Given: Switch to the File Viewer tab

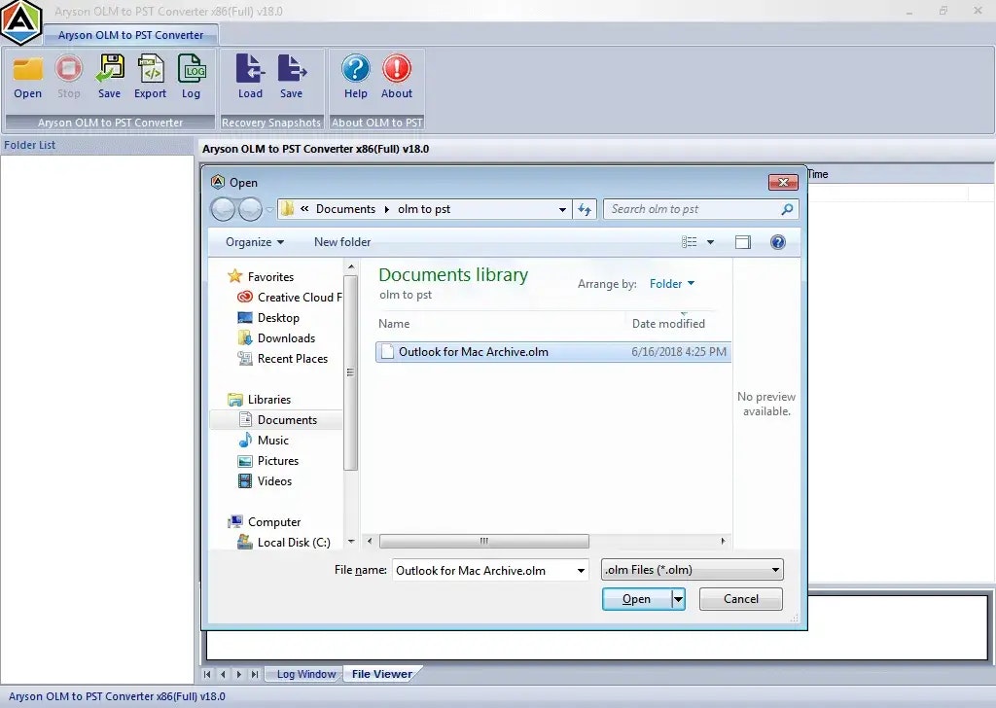Looking at the screenshot, I should 381,674.
